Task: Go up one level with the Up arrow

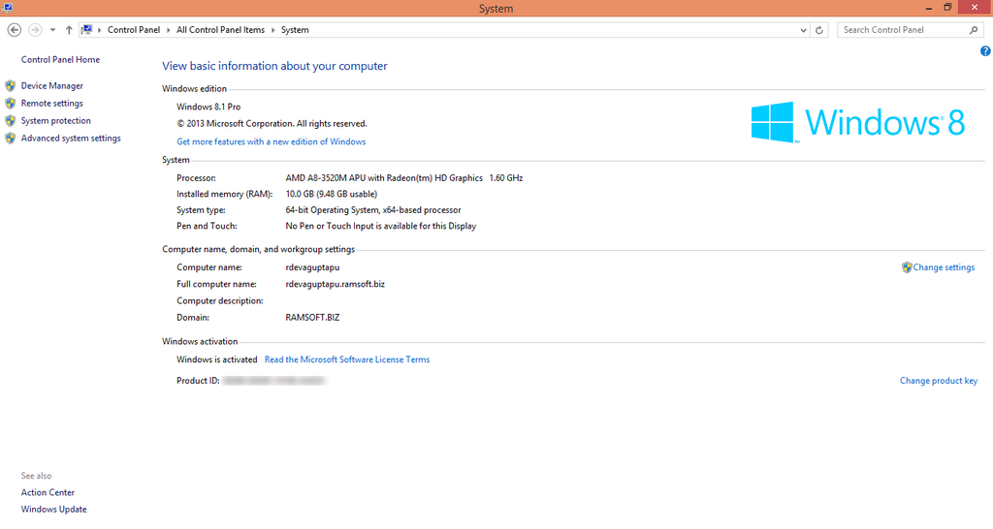Action: (69, 30)
